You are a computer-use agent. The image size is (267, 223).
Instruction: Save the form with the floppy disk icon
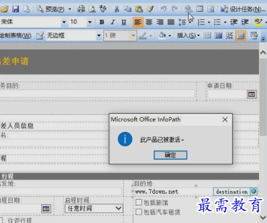point(15,9)
